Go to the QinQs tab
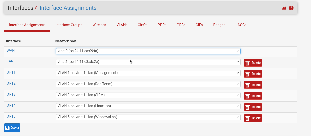Image resolution: width=311 pixels, height=136 pixels. tap(143, 25)
